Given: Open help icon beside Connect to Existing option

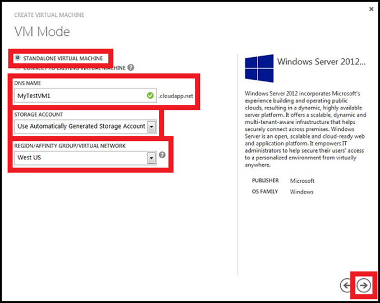Looking at the screenshot, I should 131,67.
